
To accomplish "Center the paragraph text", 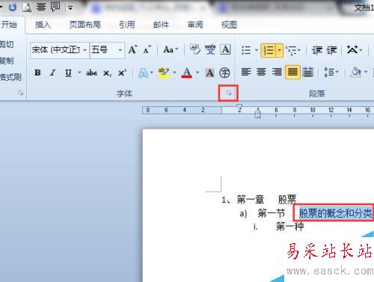I will (x=261, y=73).
